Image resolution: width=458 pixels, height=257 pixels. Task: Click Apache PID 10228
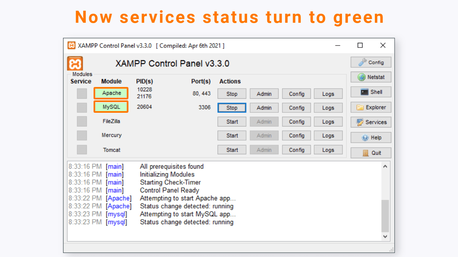coord(145,89)
